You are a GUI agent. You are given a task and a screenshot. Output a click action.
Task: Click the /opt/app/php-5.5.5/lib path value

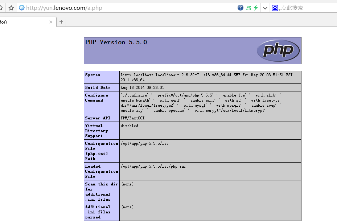coord(144,143)
